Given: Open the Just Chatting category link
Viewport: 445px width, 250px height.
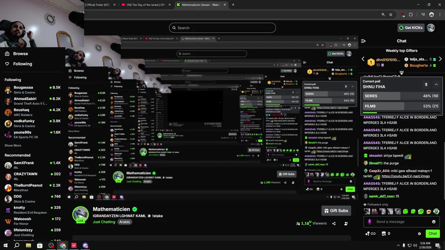Looking at the screenshot, I should click(104, 222).
